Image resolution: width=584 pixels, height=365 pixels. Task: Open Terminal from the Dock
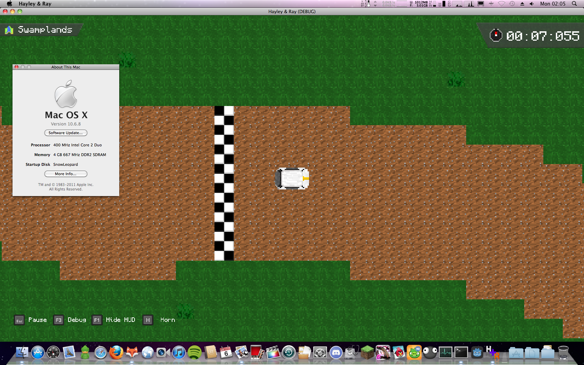461,353
